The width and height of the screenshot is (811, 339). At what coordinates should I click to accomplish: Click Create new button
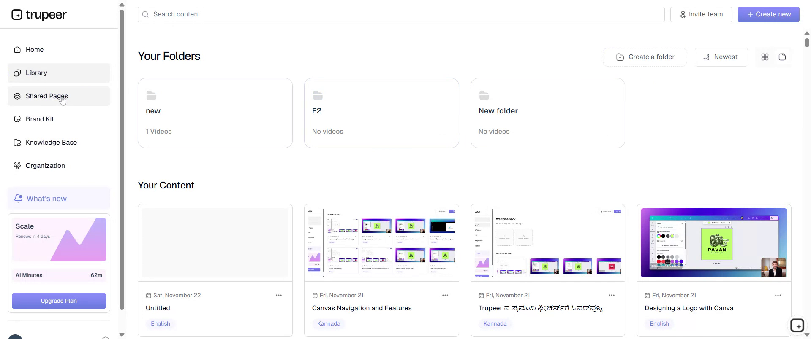(768, 14)
